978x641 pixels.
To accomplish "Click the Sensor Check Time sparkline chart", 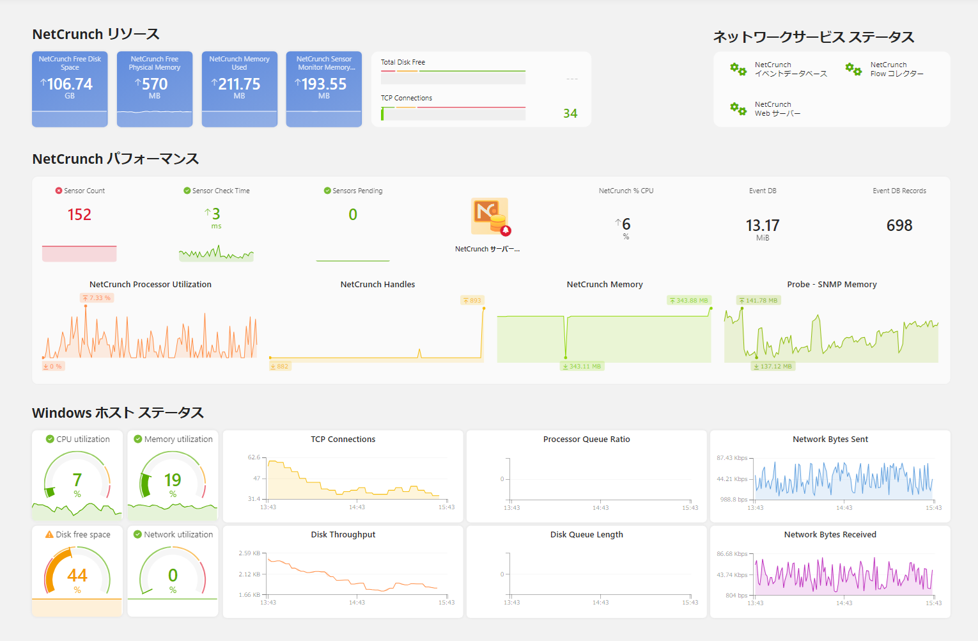I will coord(217,253).
